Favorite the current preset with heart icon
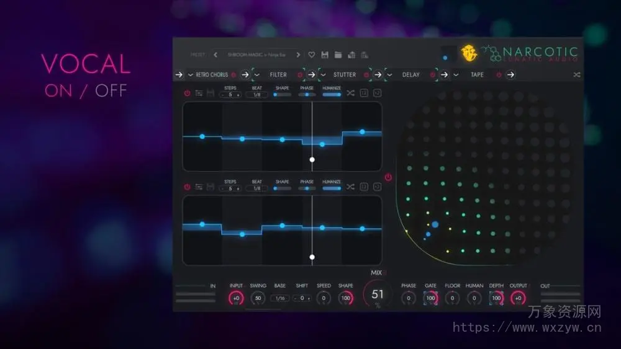 click(x=312, y=55)
